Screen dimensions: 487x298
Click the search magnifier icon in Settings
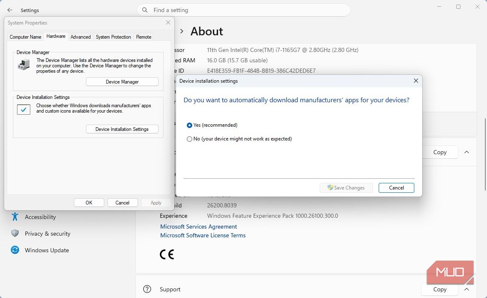pyautogui.click(x=145, y=10)
